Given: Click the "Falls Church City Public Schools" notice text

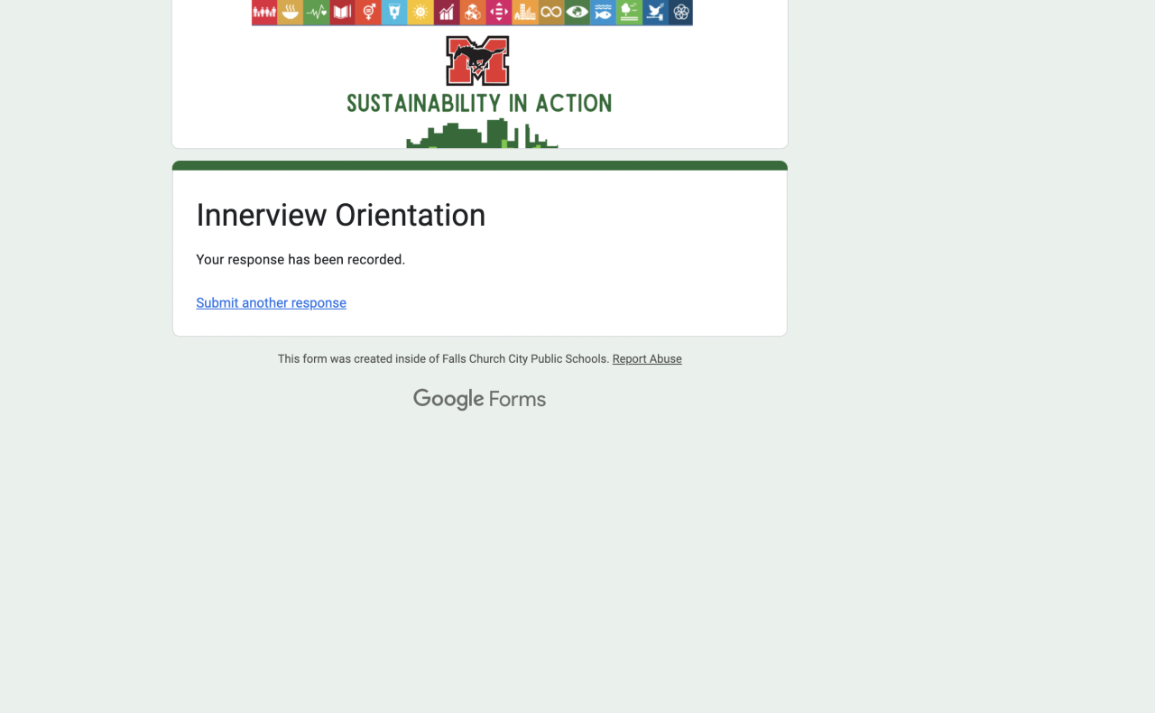Looking at the screenshot, I should (526, 359).
